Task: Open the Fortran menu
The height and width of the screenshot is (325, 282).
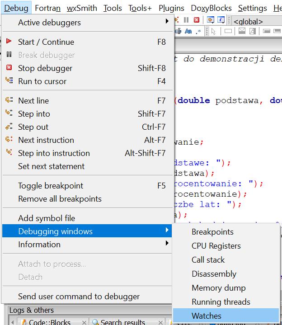Action: pyautogui.click(x=47, y=8)
